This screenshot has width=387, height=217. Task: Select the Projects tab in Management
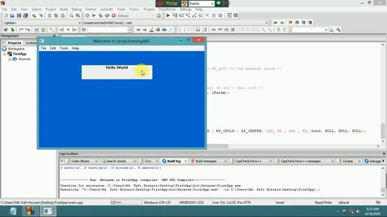coord(15,43)
